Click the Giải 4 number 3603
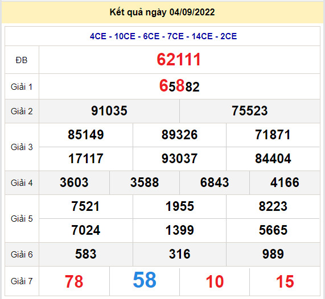 point(74,182)
